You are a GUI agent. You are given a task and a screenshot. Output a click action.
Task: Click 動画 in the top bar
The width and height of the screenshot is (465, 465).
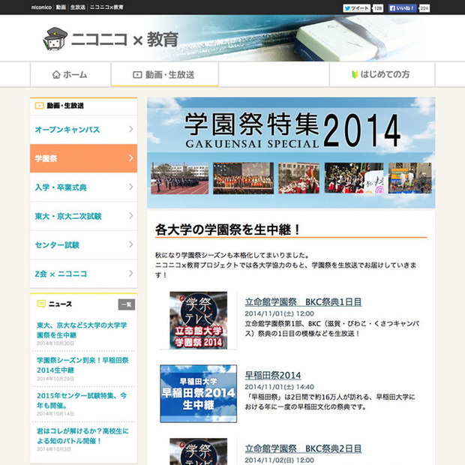tap(61, 7)
